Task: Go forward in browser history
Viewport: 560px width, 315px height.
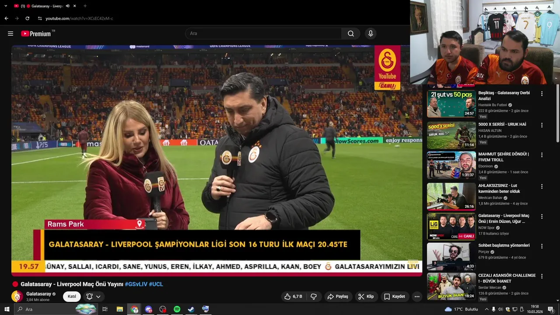Action: click(17, 18)
